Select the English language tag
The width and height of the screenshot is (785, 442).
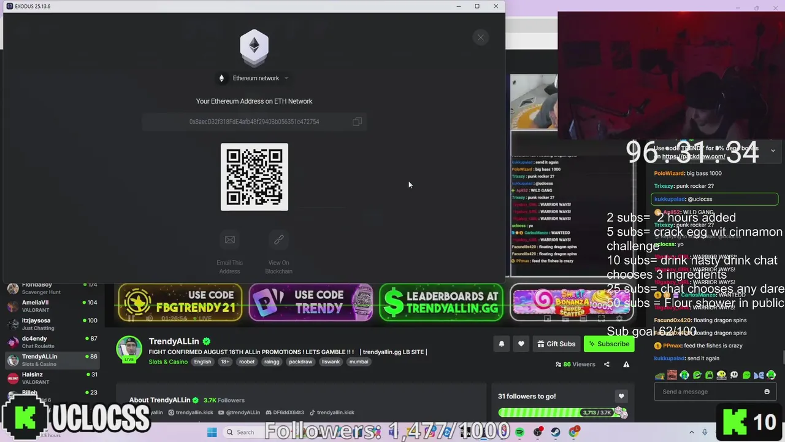click(x=202, y=362)
